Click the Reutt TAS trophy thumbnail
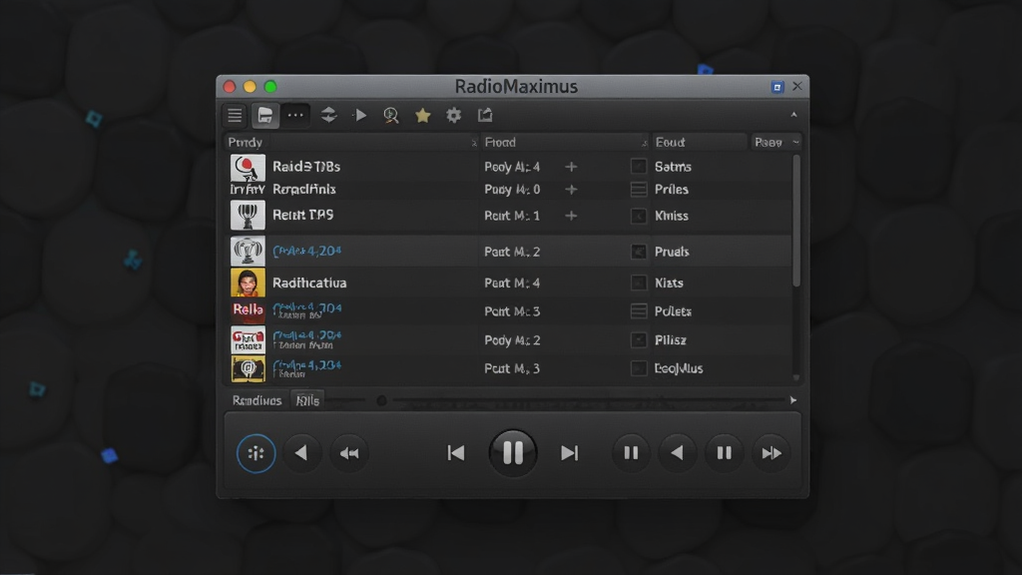Image resolution: width=1022 pixels, height=575 pixels. coord(248,216)
